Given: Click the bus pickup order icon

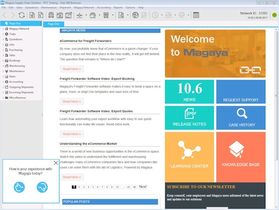Looking at the screenshot, I should (51, 15).
